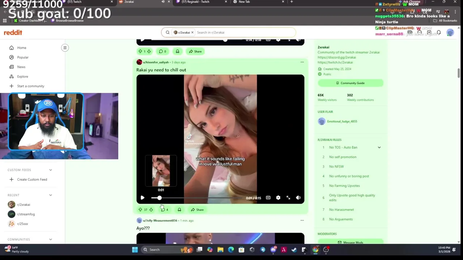This screenshot has height=260, width=463.
Task: Open File Explorer from the taskbar
Action: [220, 250]
